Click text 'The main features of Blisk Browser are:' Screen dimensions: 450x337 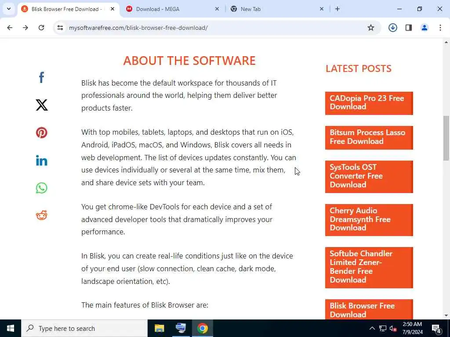click(145, 305)
